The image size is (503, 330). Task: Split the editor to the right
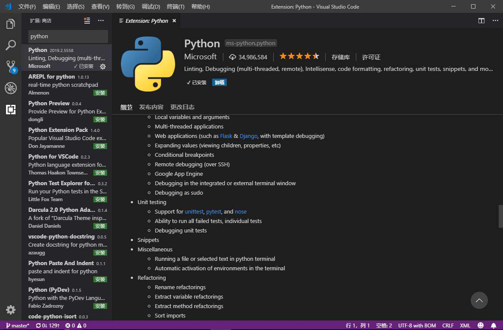481,21
